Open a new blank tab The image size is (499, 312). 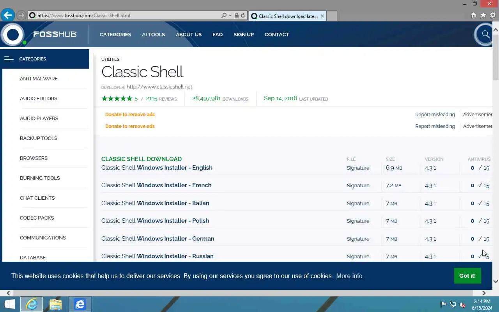point(331,16)
